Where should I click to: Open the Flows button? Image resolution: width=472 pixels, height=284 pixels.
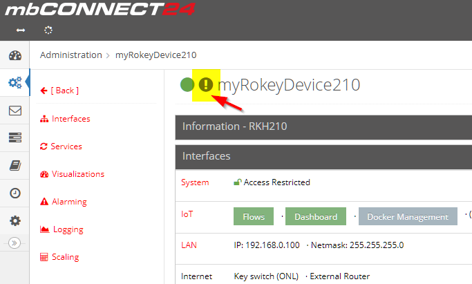[x=254, y=216]
